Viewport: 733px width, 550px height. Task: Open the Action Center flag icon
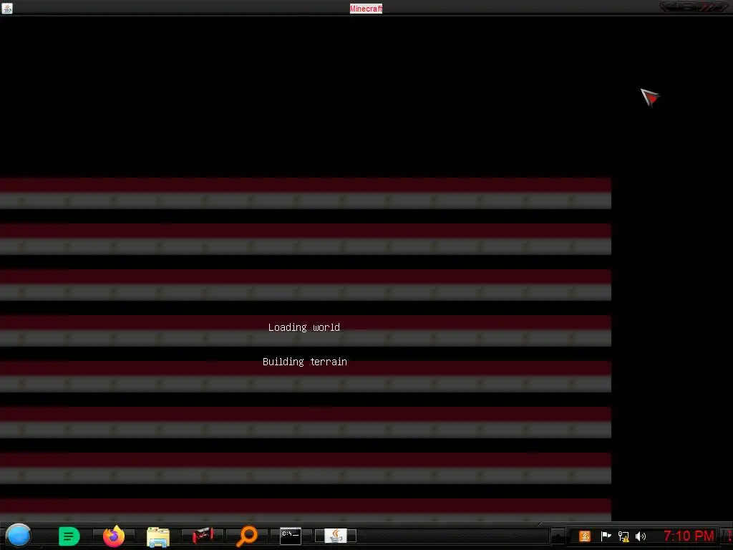click(x=606, y=536)
